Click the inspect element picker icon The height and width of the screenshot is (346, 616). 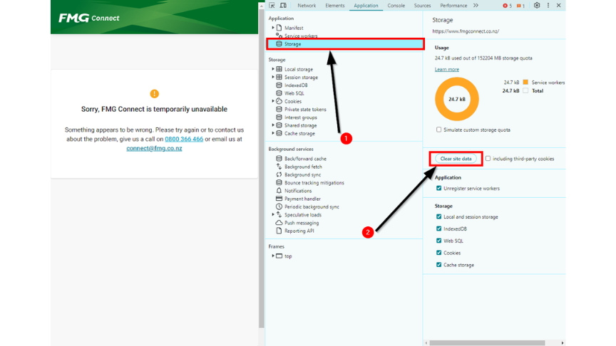[272, 6]
